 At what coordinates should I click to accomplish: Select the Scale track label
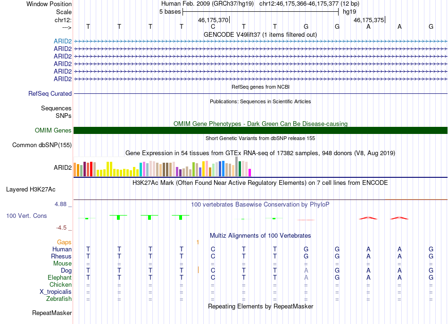(64, 12)
